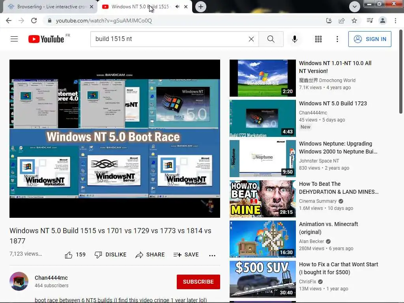The width and height of the screenshot is (404, 303).
Task: Visit Cinema Summary channel
Action: point(318,201)
